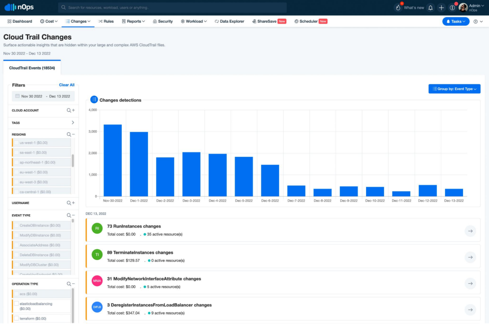This screenshot has width=489, height=326.
Task: Check the us-west-1 region checkbox
Action: click(x=16, y=143)
